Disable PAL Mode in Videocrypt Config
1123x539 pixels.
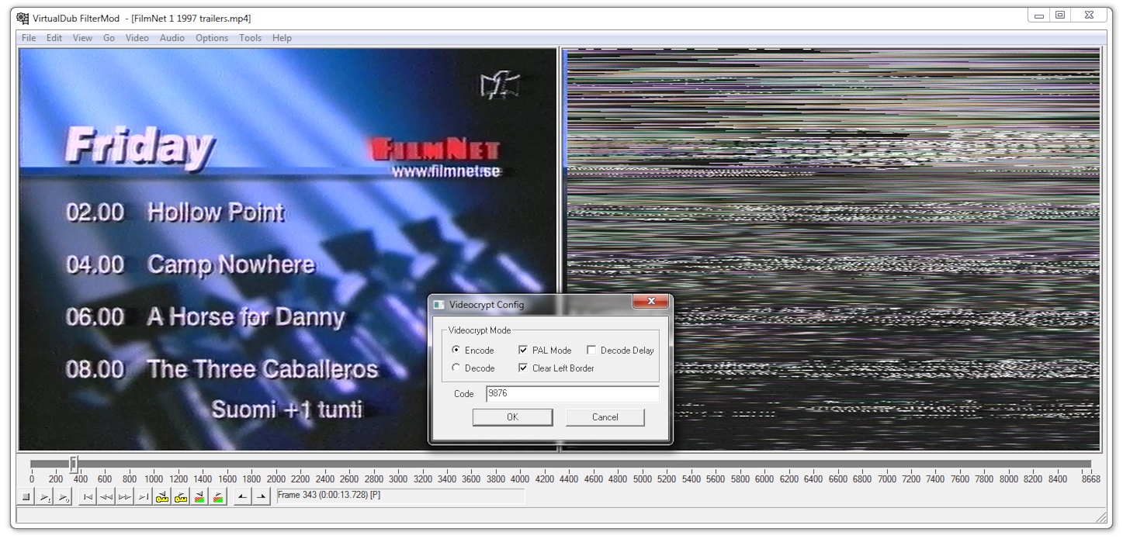(524, 350)
